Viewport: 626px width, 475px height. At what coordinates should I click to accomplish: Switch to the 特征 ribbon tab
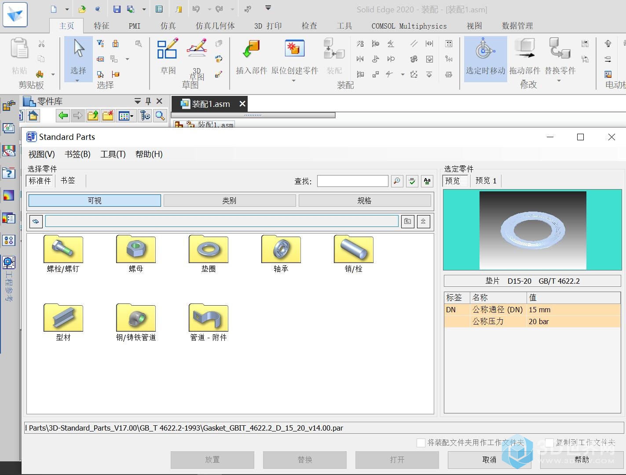click(x=102, y=26)
